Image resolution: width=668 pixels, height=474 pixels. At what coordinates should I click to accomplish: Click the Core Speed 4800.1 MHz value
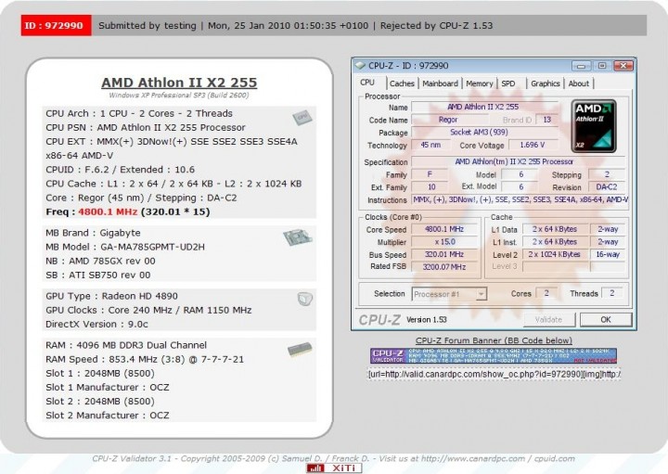[x=444, y=229]
